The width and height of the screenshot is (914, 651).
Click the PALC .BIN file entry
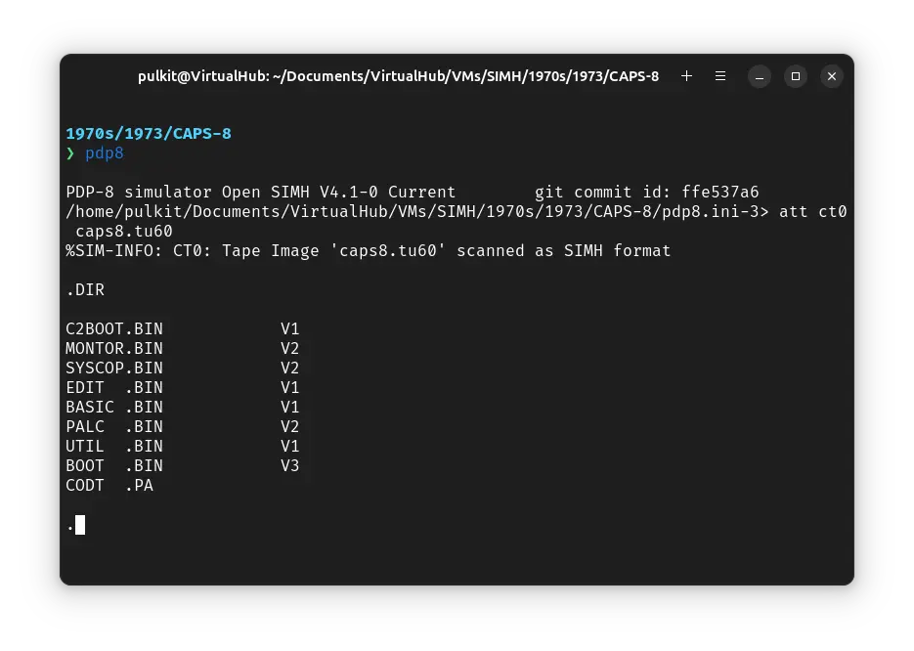tap(114, 426)
